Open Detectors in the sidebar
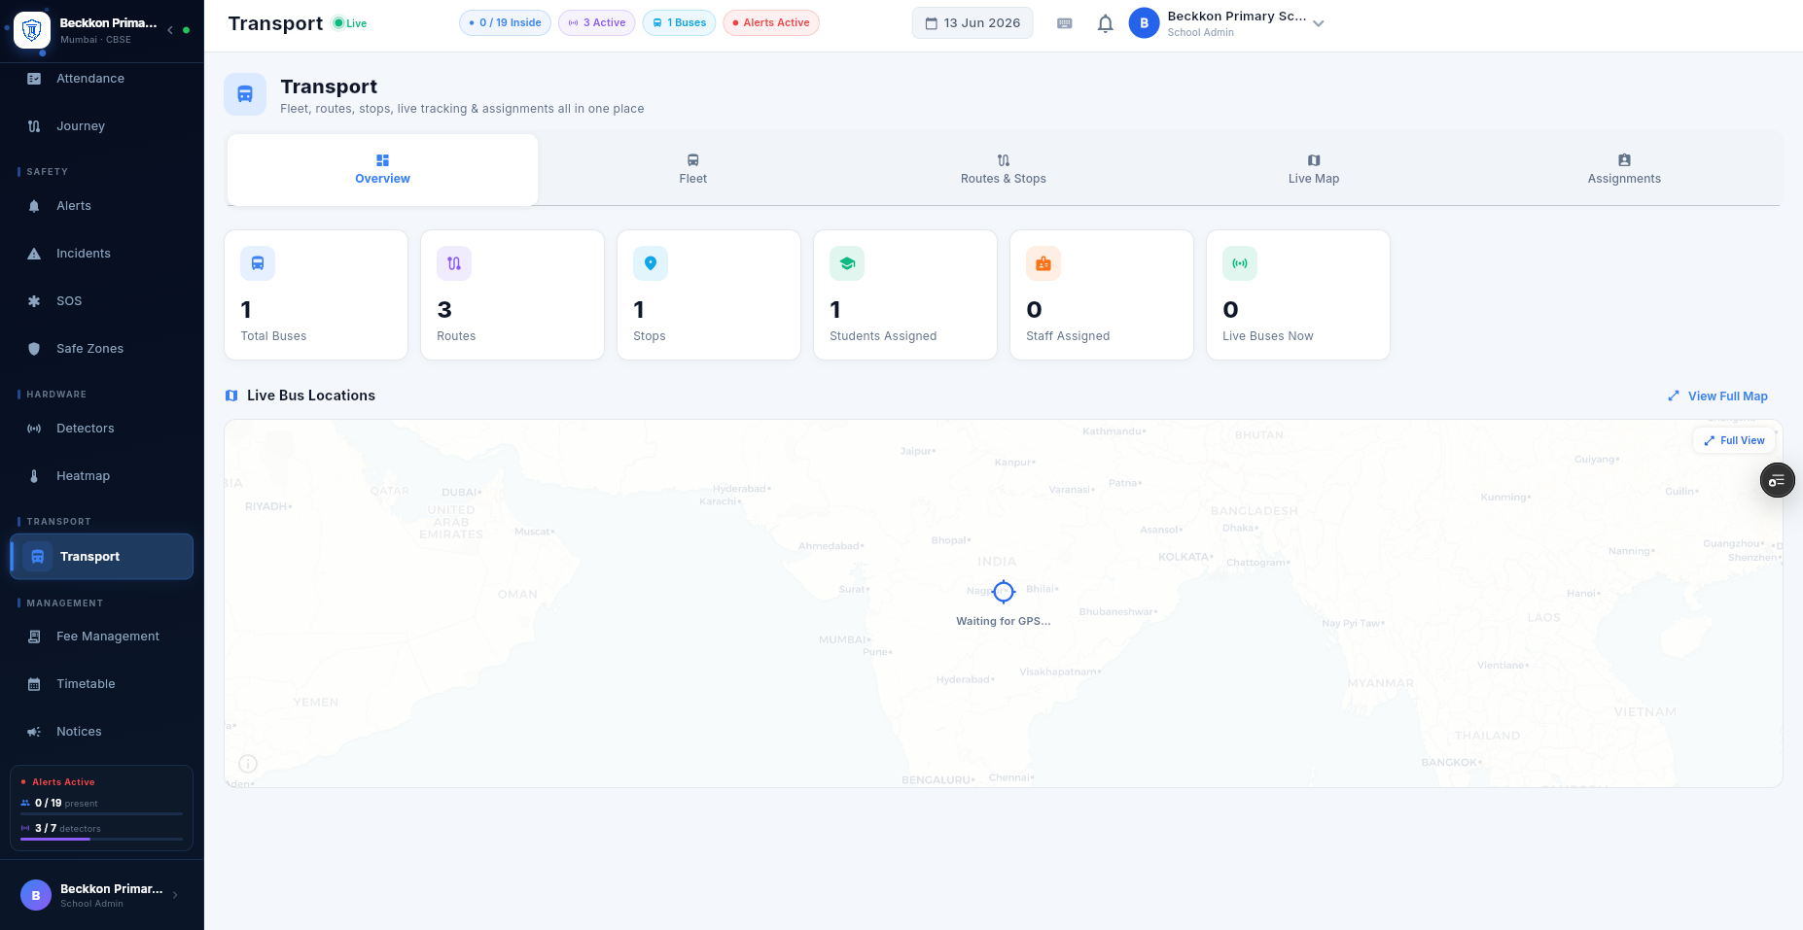Viewport: 1803px width, 930px height. pyautogui.click(x=101, y=429)
